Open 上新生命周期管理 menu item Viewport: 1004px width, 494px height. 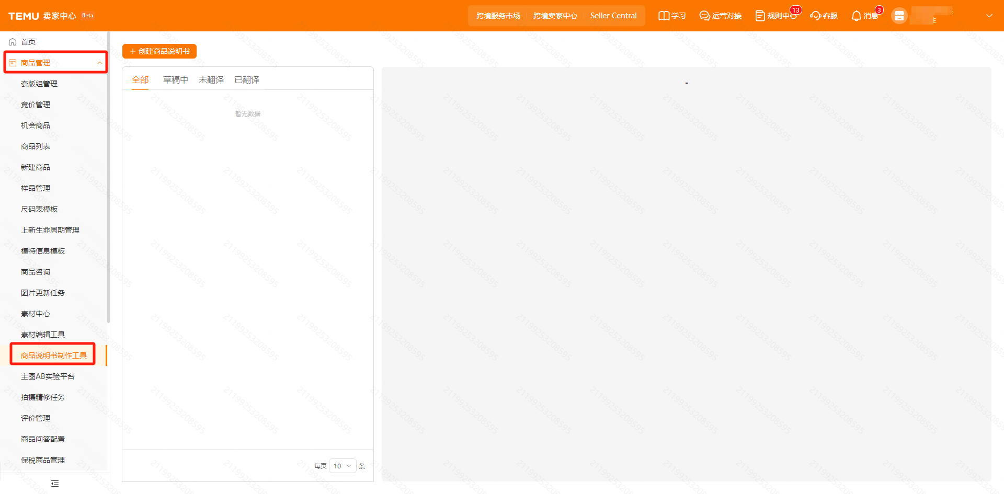[50, 230]
